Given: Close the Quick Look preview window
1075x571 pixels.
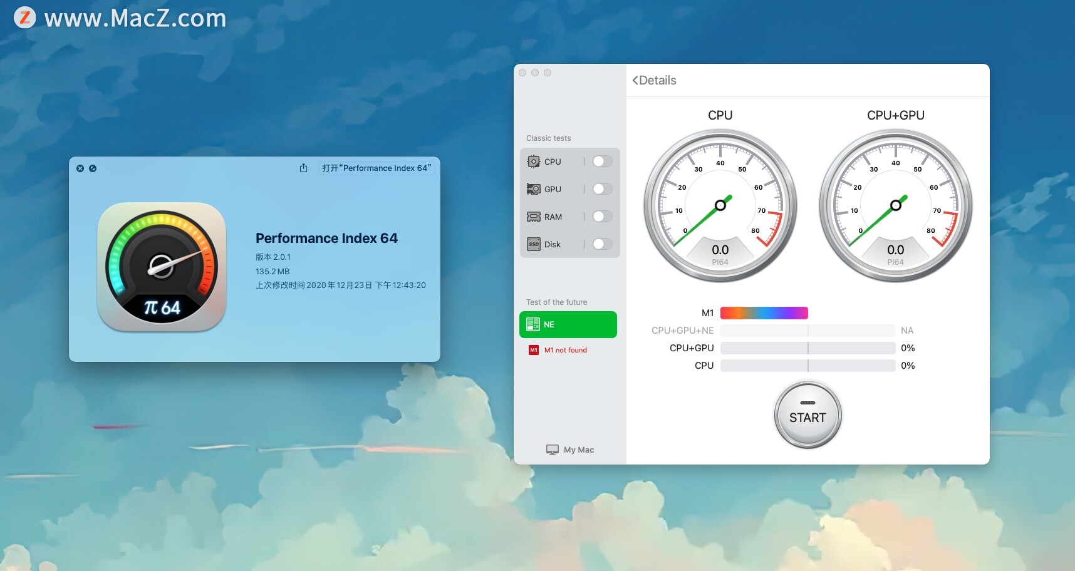Looking at the screenshot, I should (x=80, y=168).
